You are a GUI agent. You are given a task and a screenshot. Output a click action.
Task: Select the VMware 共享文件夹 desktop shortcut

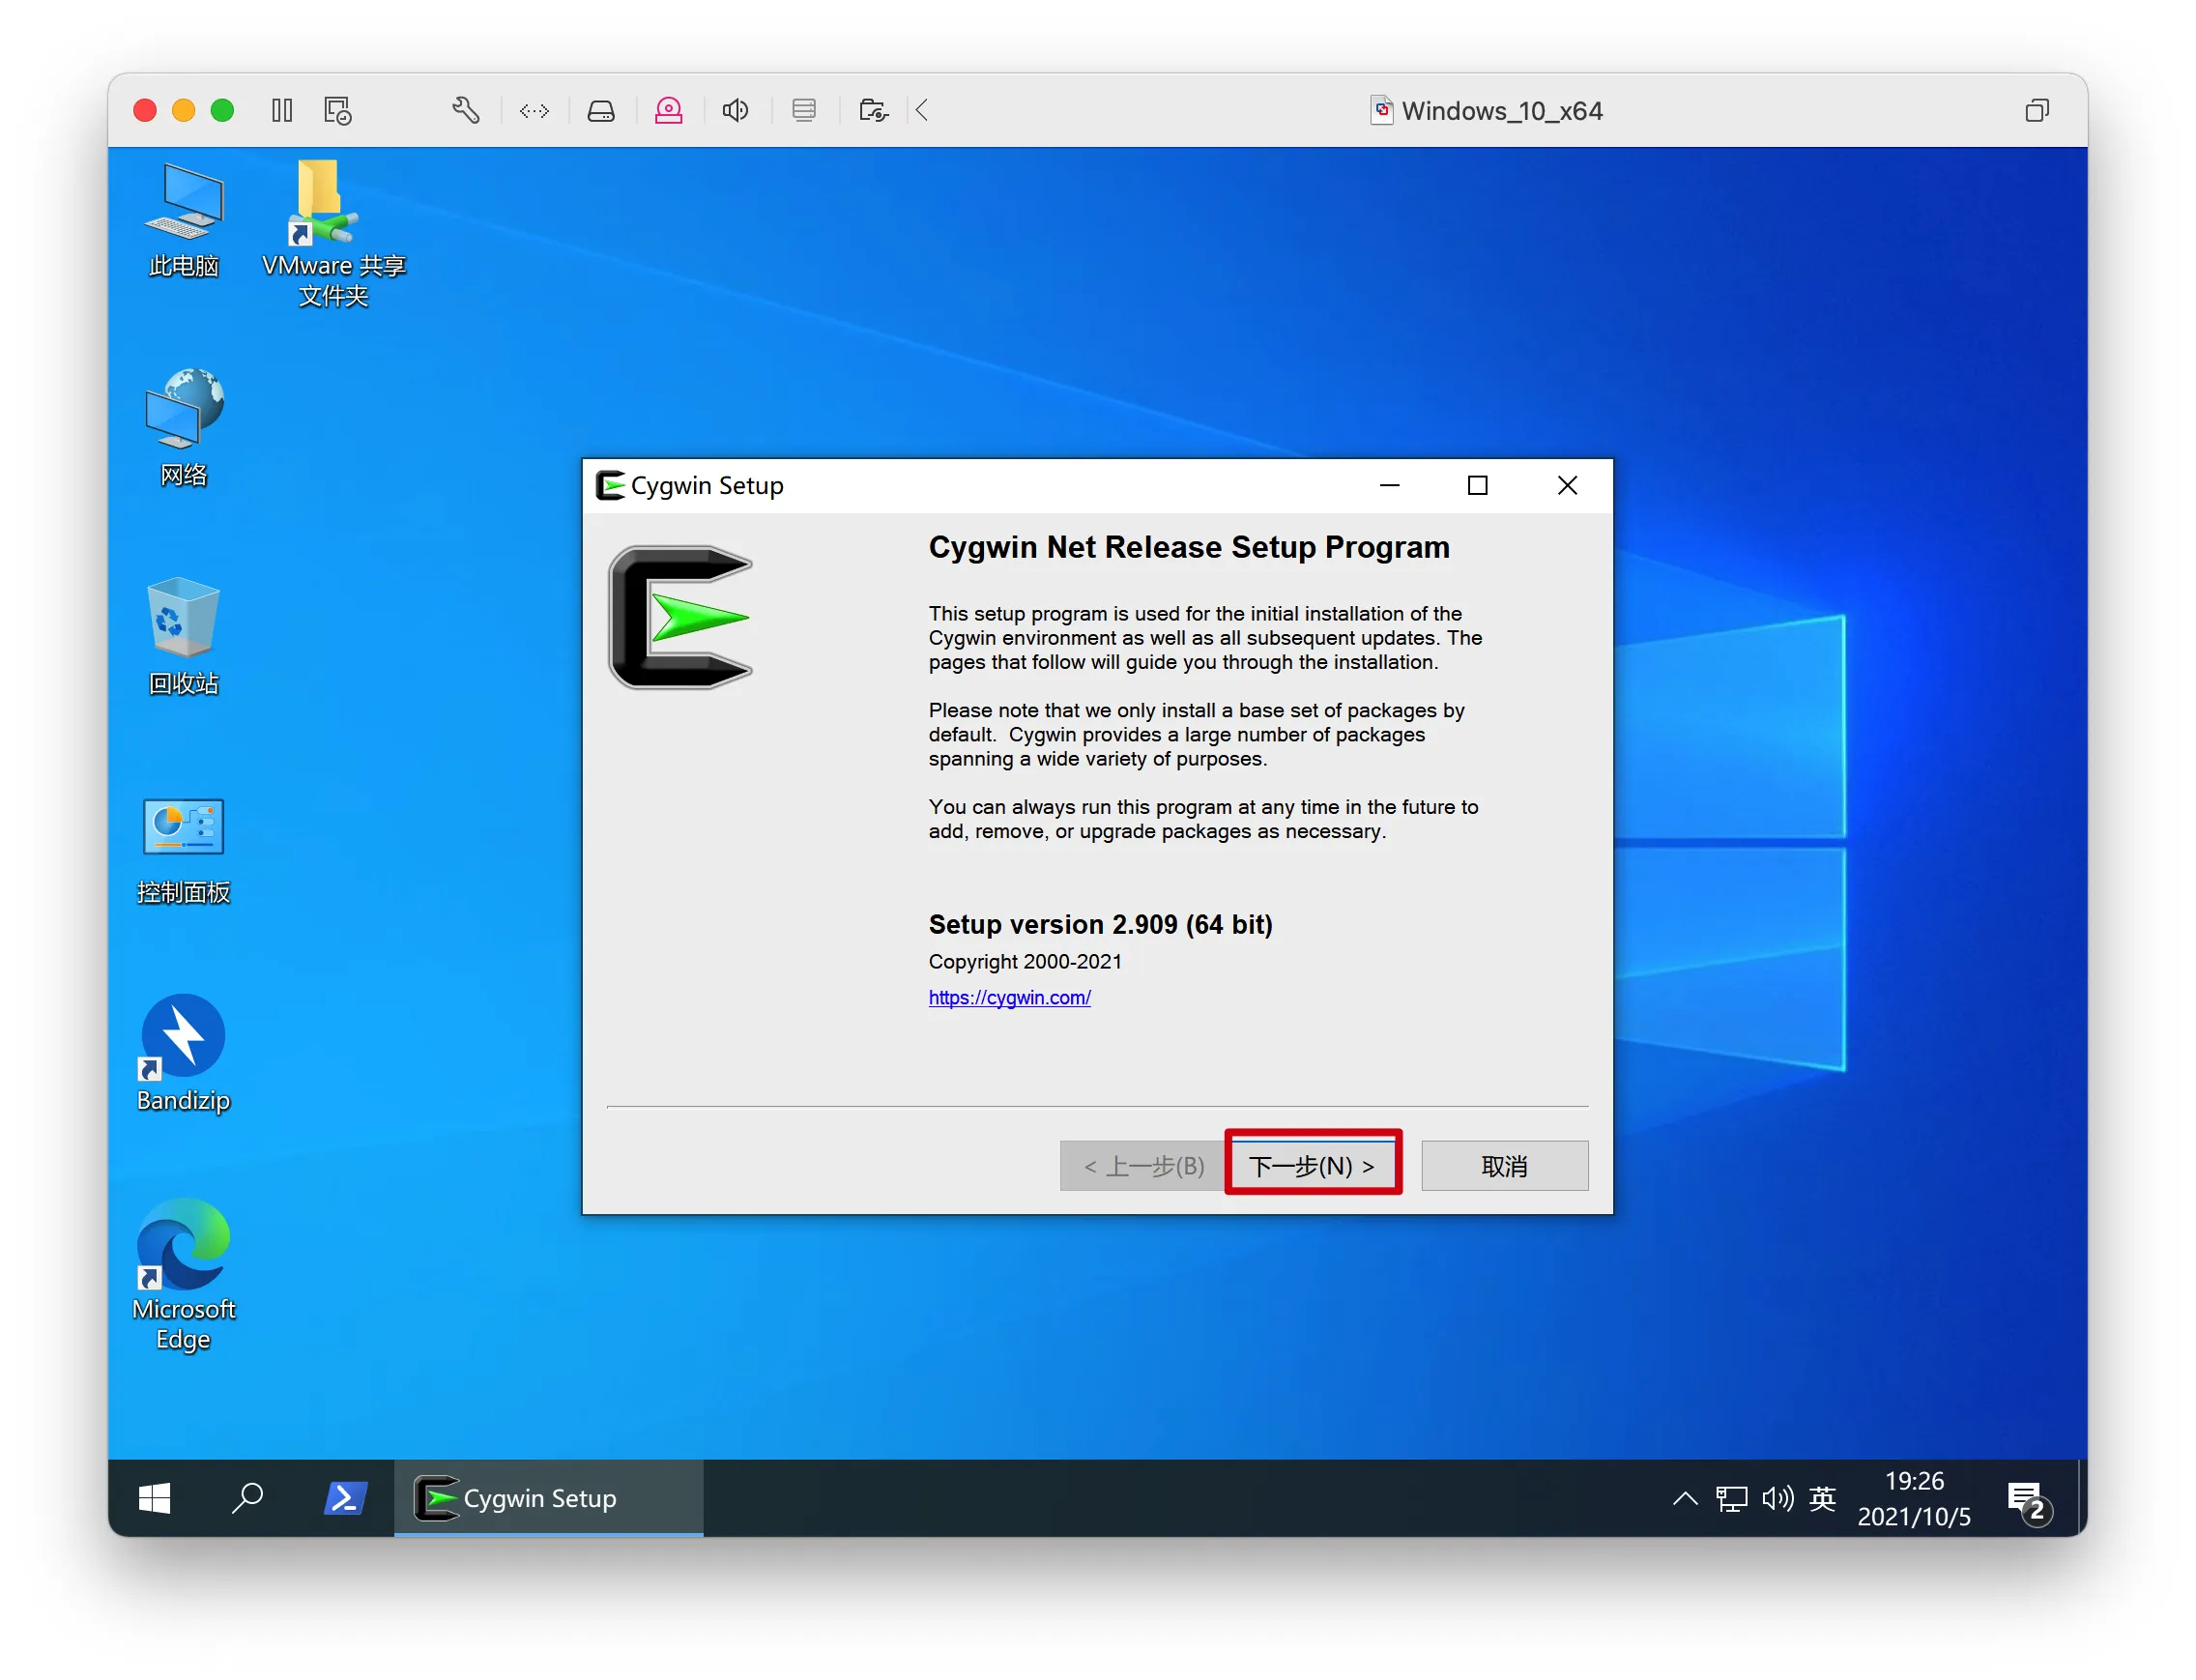click(333, 234)
